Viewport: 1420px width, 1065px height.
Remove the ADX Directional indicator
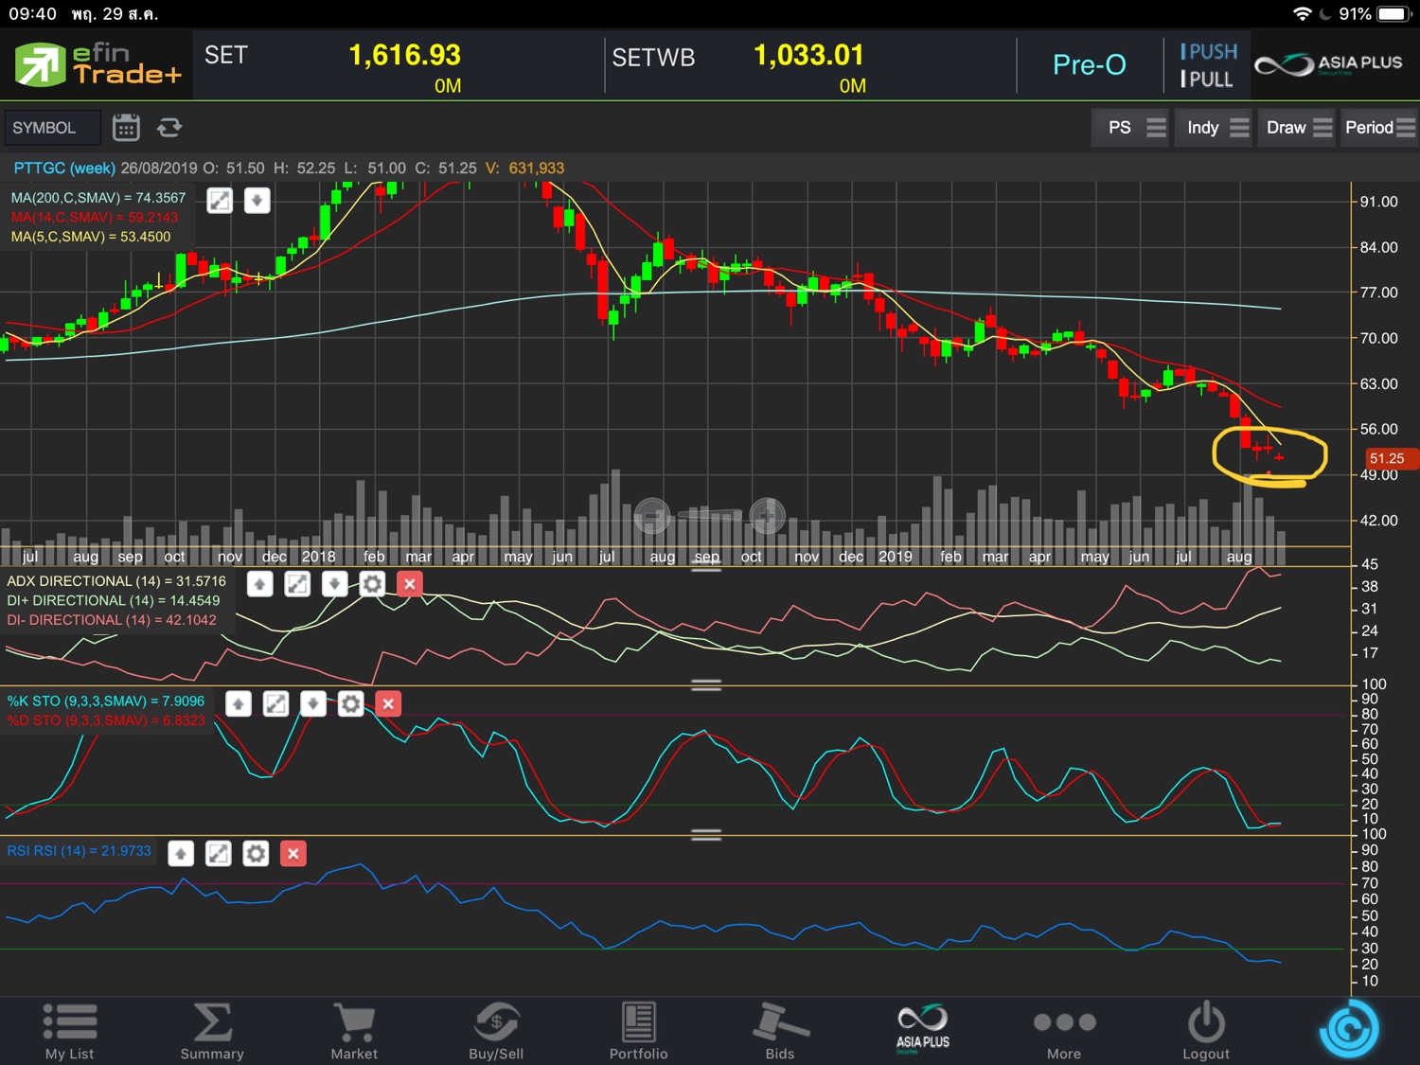(410, 584)
